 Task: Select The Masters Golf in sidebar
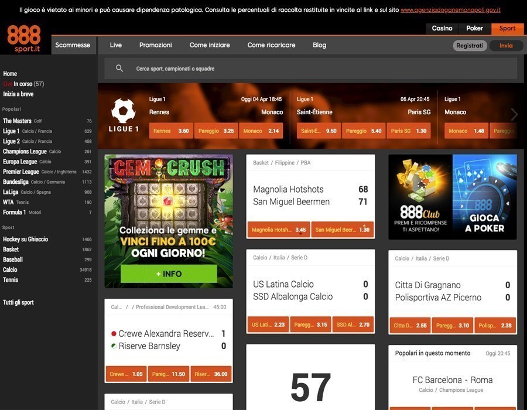coord(47,121)
